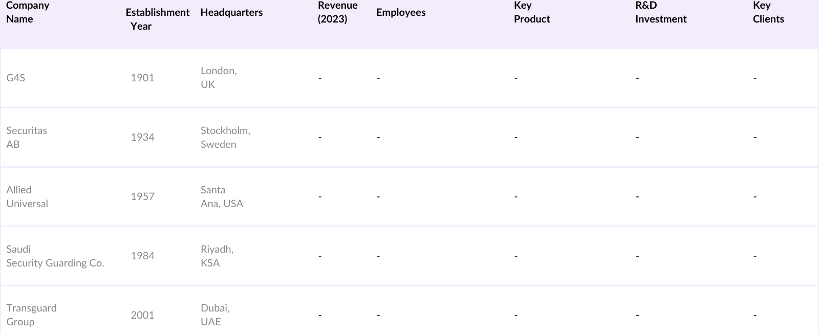Select the Headquarters column header

[x=231, y=12]
